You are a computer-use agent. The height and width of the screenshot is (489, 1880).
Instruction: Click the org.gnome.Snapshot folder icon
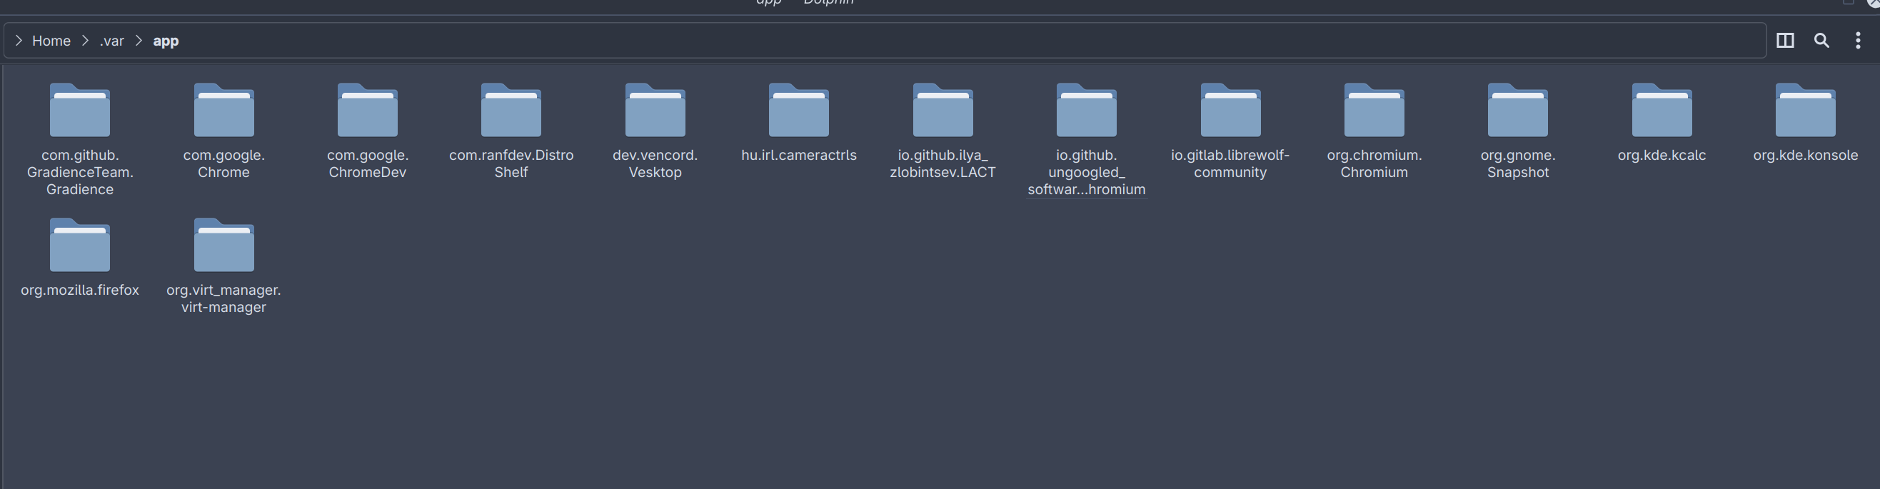[1518, 110]
